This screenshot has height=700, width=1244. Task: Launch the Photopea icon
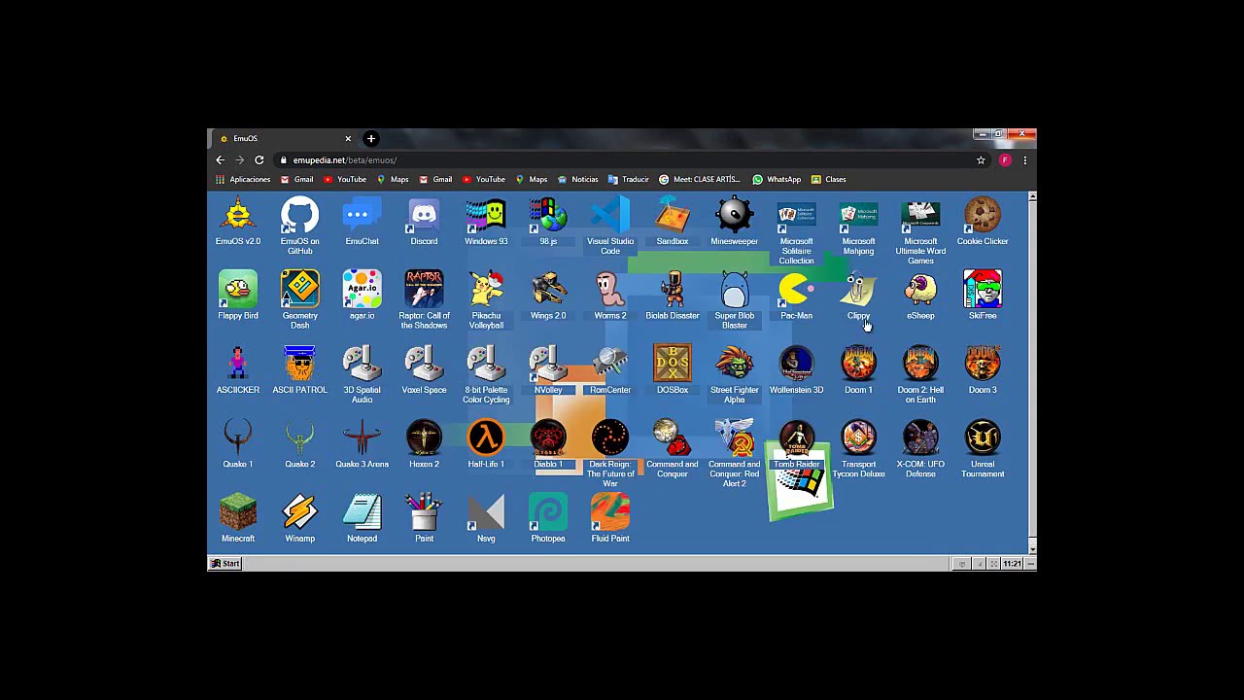click(548, 518)
